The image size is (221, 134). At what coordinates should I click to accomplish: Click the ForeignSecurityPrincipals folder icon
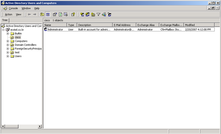[12, 49]
